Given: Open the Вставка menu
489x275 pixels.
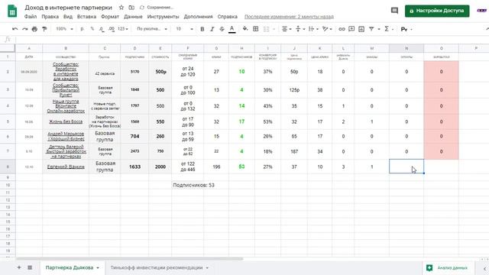Looking at the screenshot, I should click(86, 17).
